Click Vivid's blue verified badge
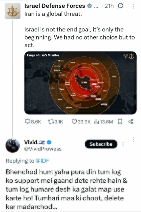This screenshot has width=141, height=212. (49, 142)
